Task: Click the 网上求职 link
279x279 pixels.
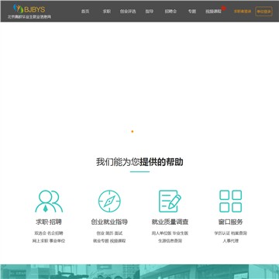Action: click(x=40, y=241)
